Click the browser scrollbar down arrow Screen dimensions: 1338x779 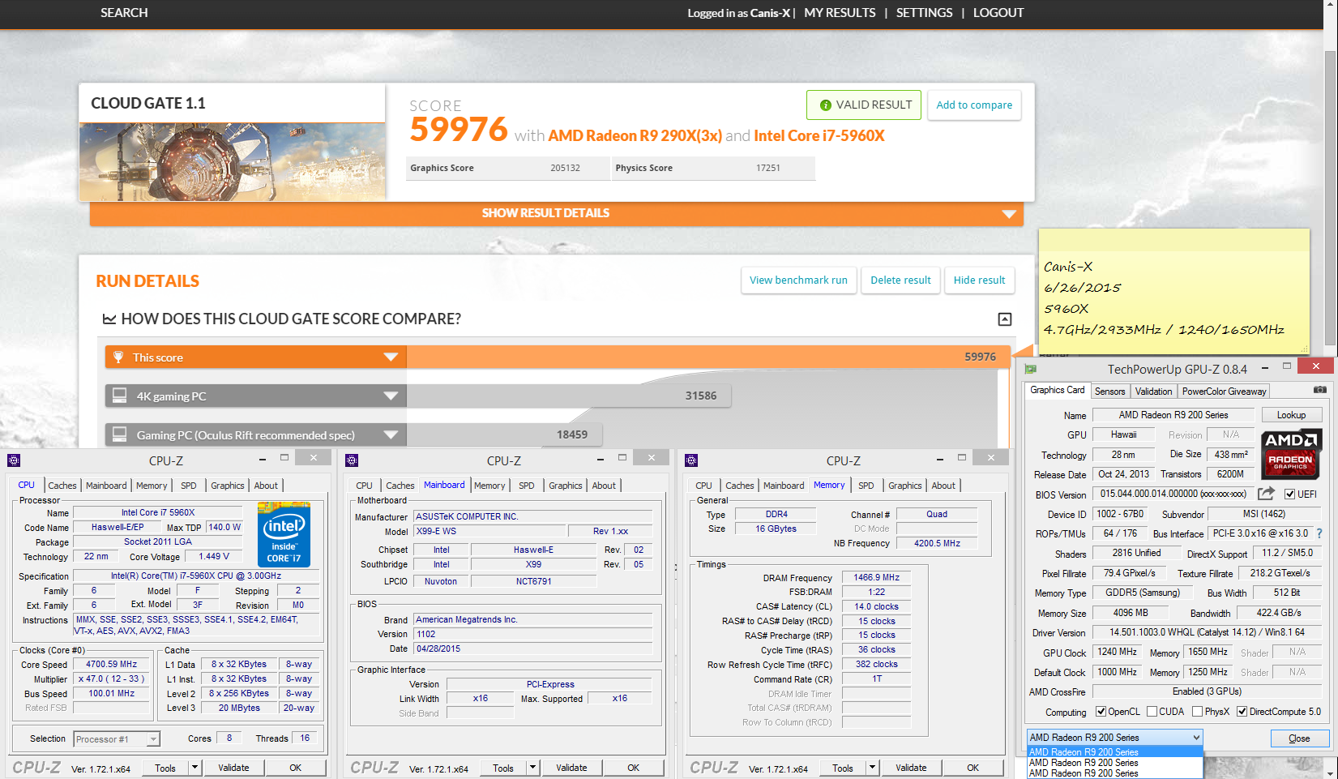(1330, 773)
